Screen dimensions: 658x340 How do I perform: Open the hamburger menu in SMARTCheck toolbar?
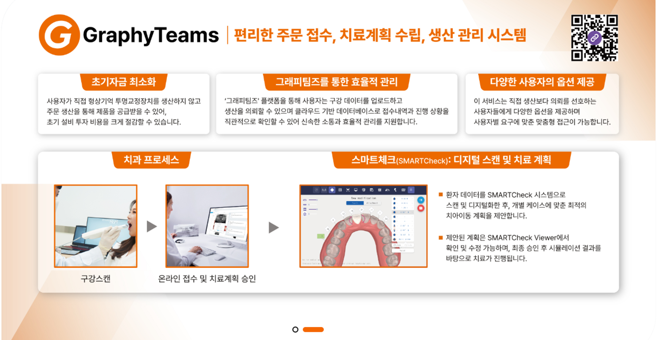(x=411, y=190)
